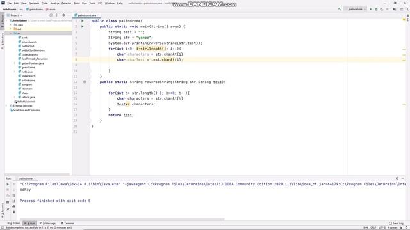Click CRLF line separator in status bar
The height and width of the screenshot is (230, 410).
373,227
